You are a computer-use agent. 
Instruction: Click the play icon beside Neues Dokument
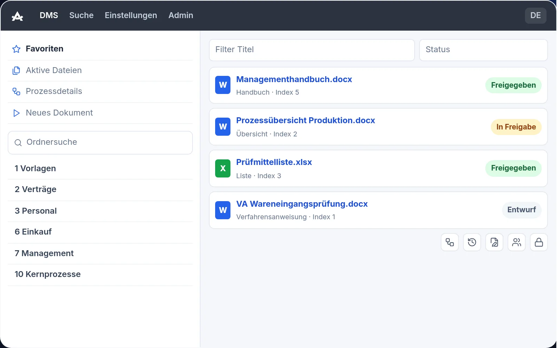[x=16, y=113]
